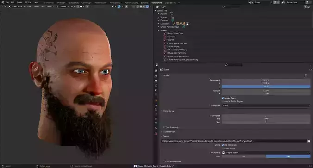The height and width of the screenshot is (168, 313).
Task: Open the transform pivot point selector
Action: (x=73, y=6)
